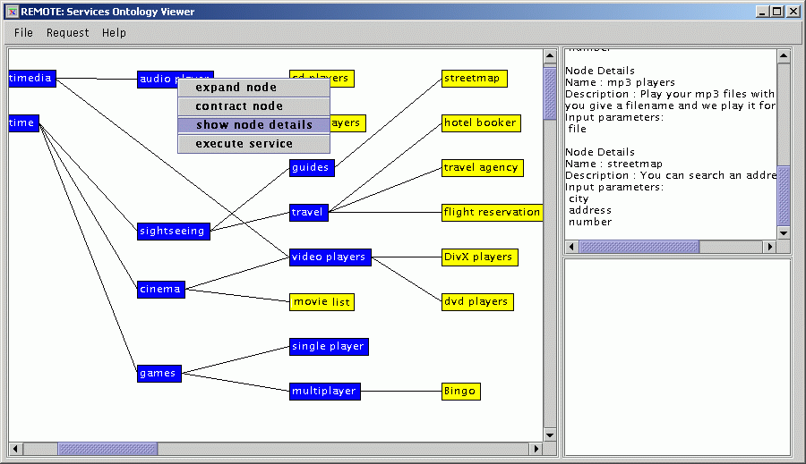Select the 'games' category node
Screen dimensions: 806x464
click(x=159, y=373)
